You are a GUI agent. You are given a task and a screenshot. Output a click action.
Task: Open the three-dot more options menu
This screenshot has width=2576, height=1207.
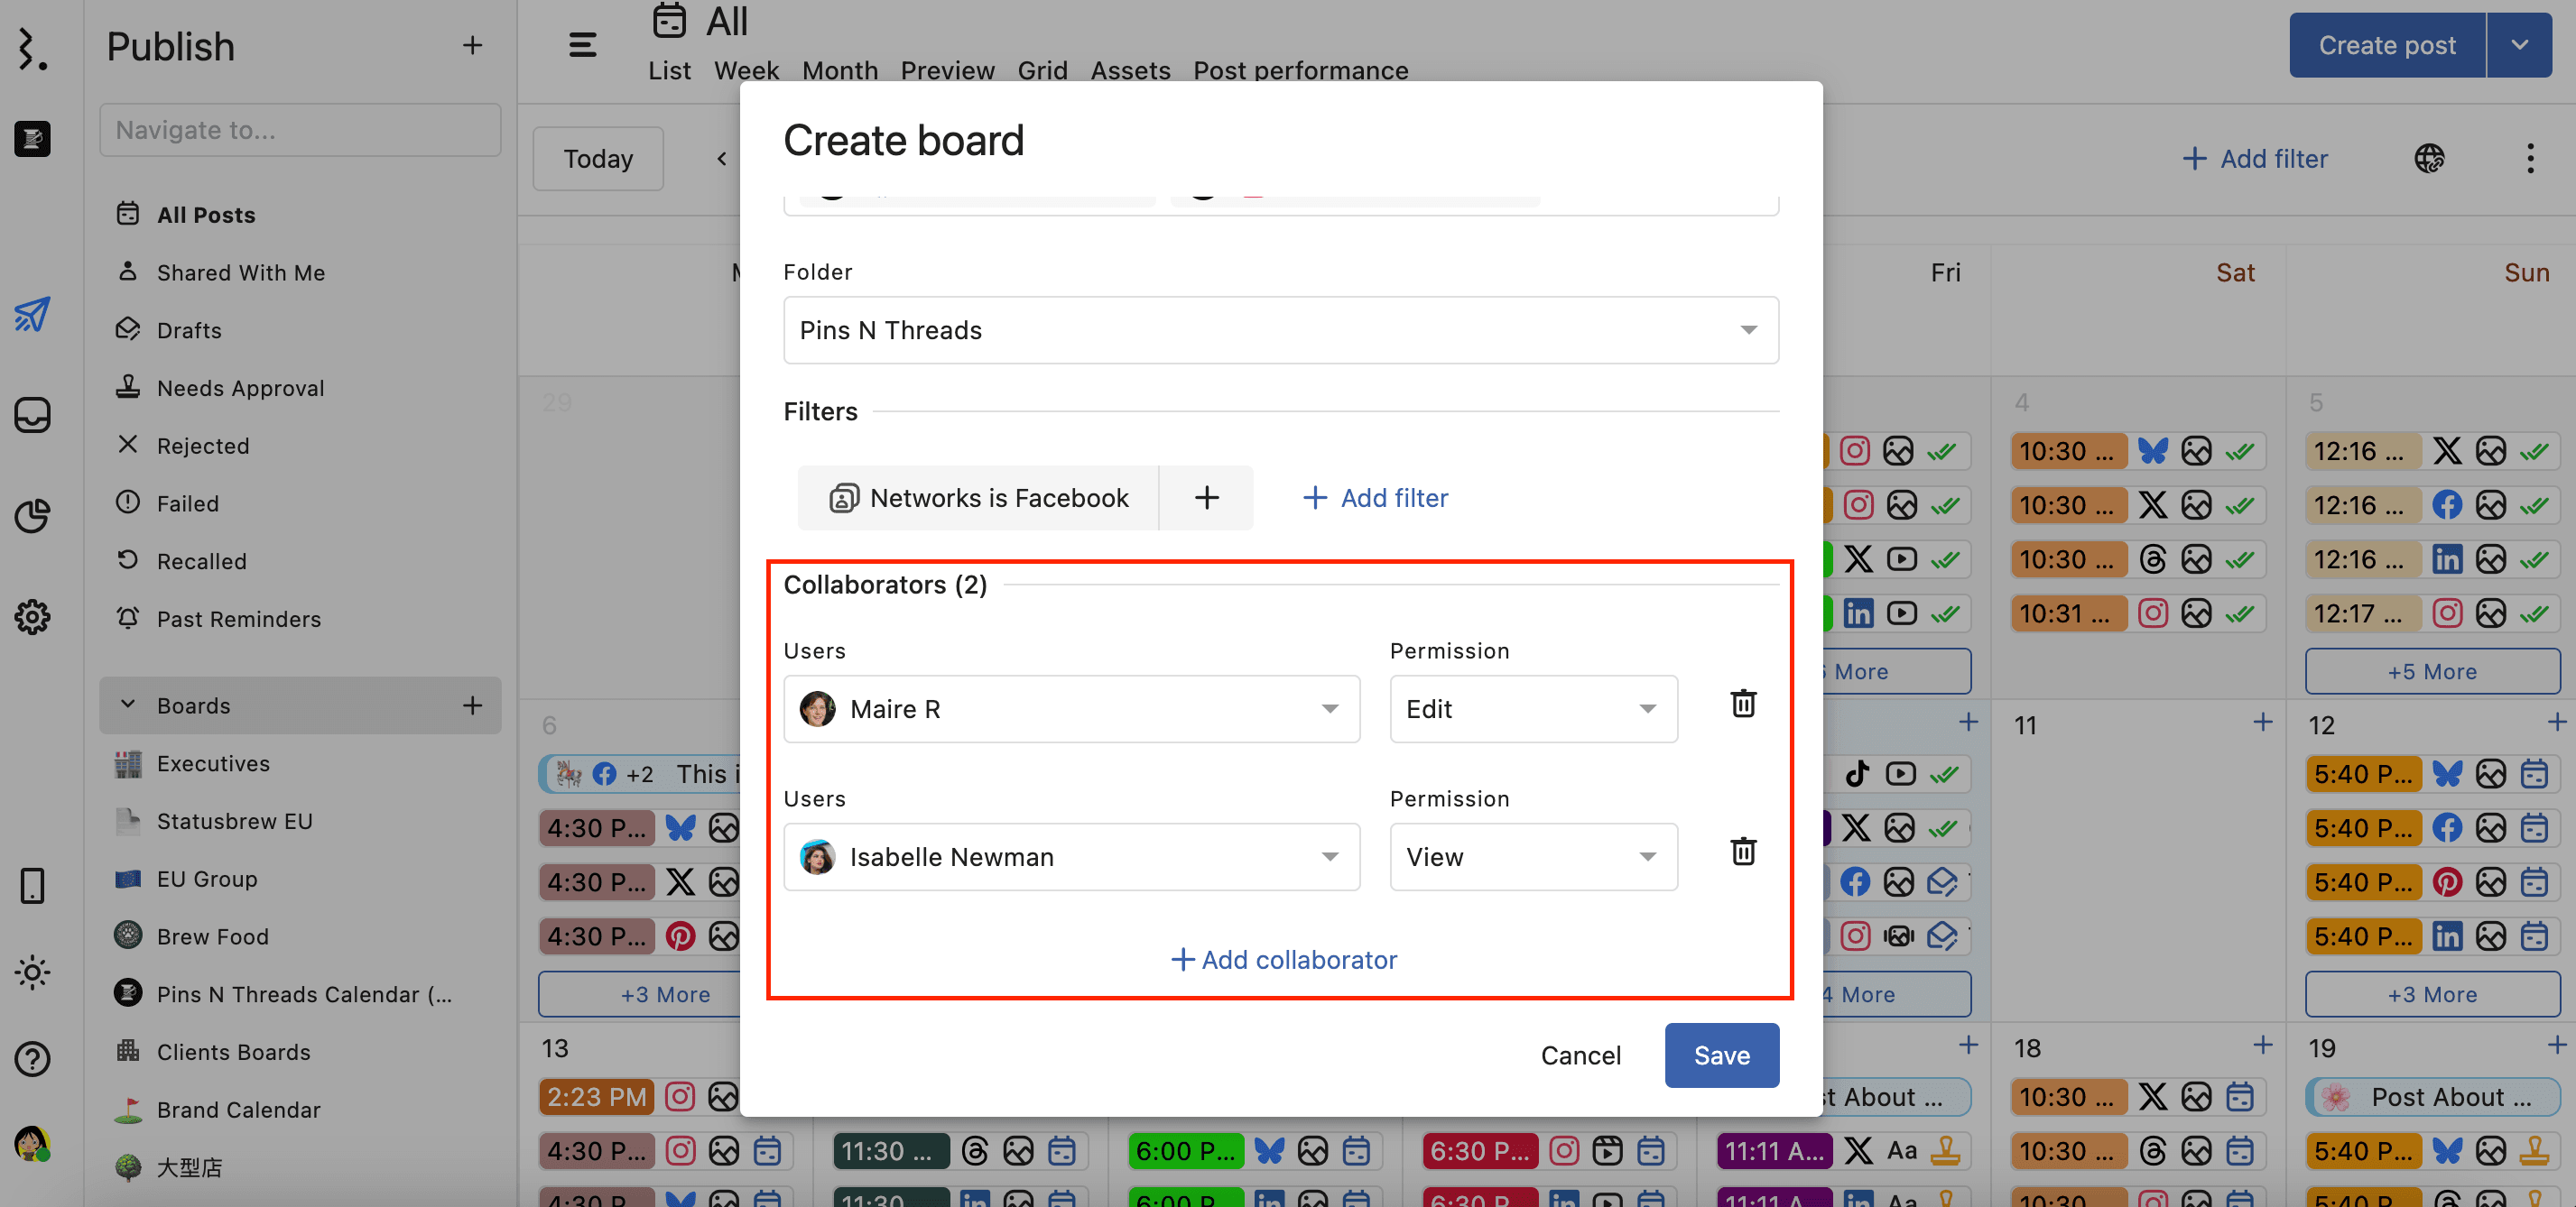pyautogui.click(x=2530, y=159)
